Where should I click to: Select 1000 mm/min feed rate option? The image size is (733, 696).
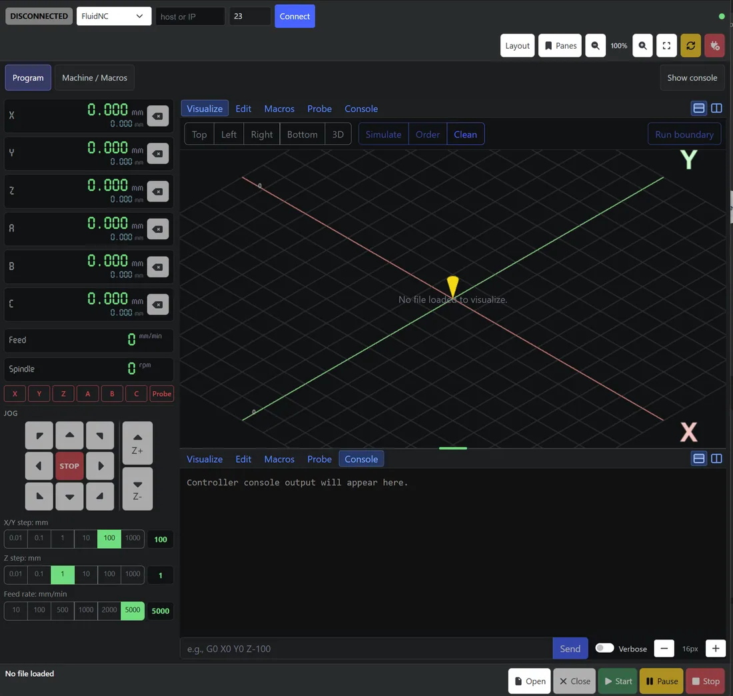tap(86, 610)
